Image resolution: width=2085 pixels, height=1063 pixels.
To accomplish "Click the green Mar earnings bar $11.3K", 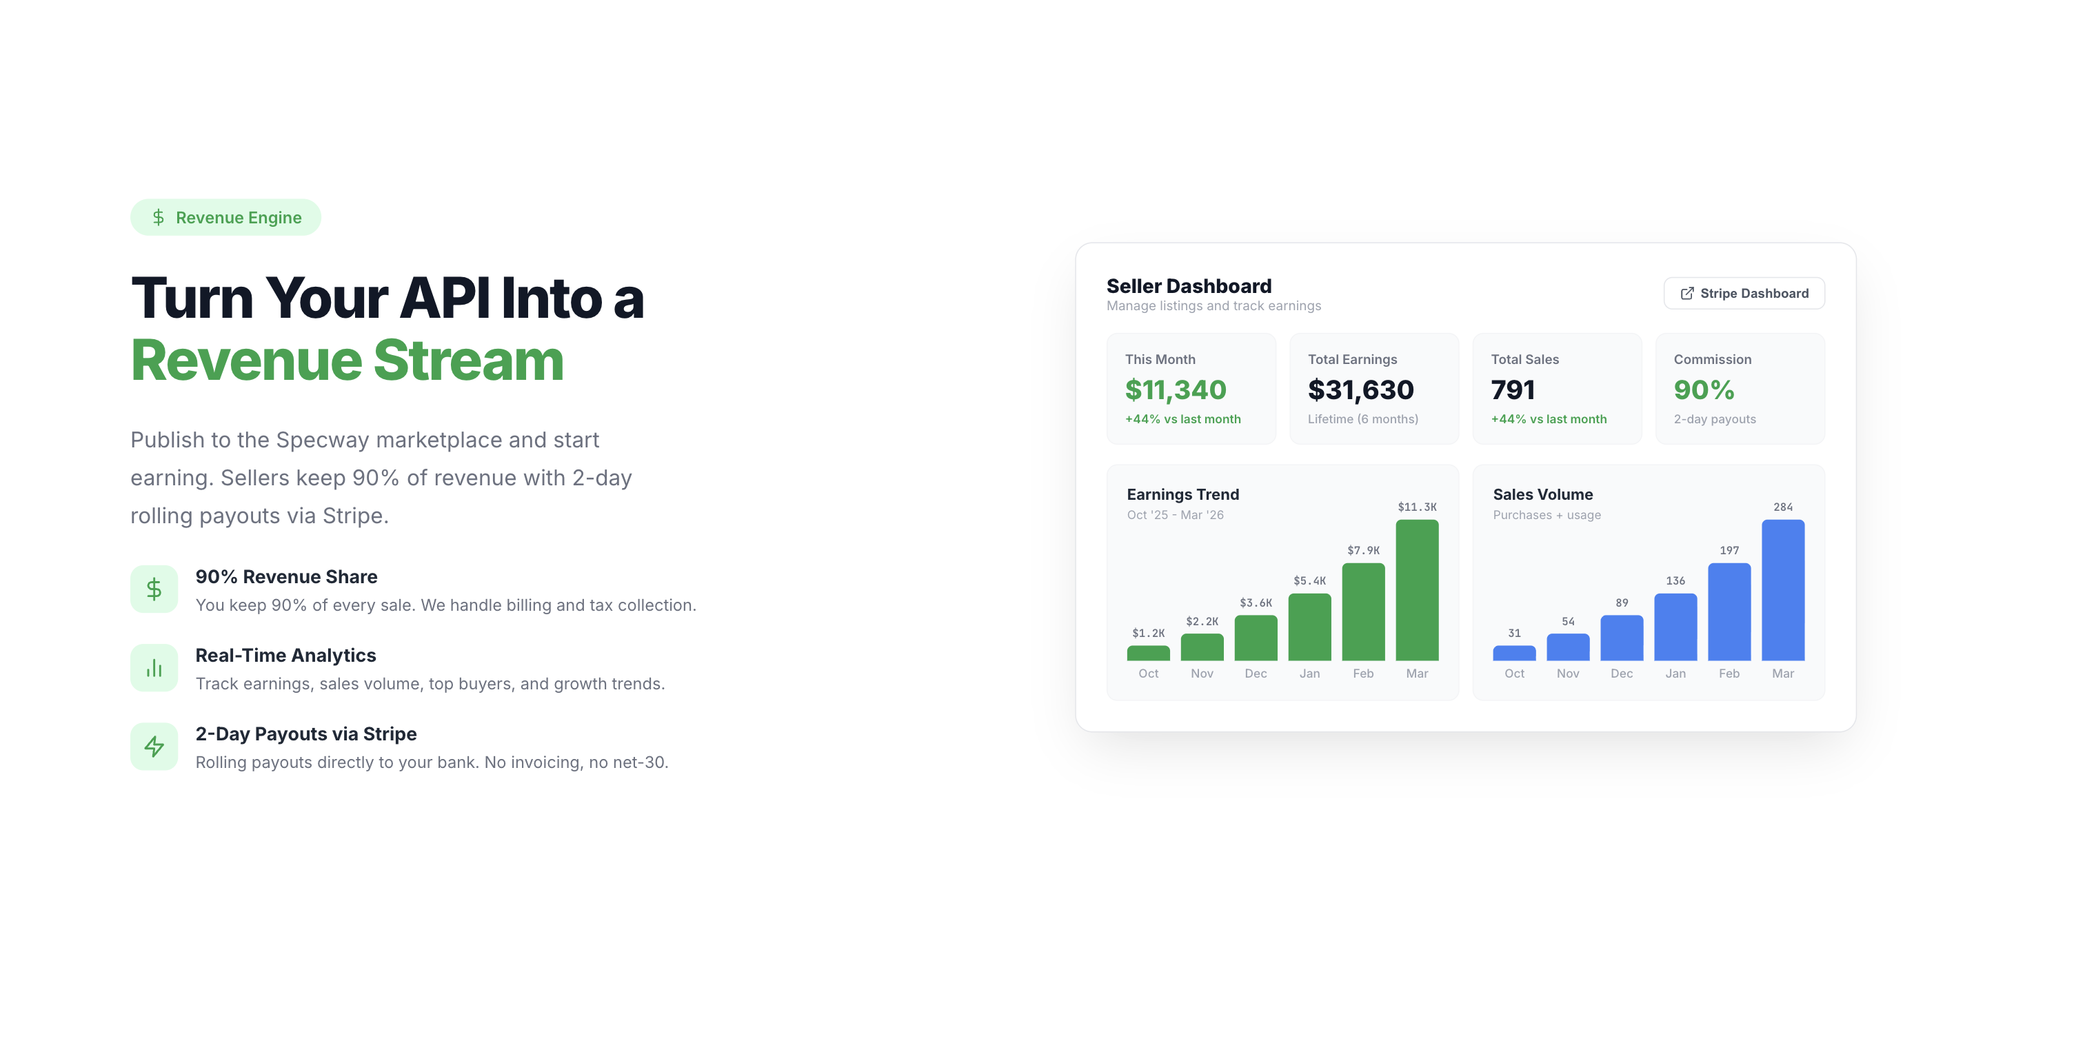I will coord(1416,591).
